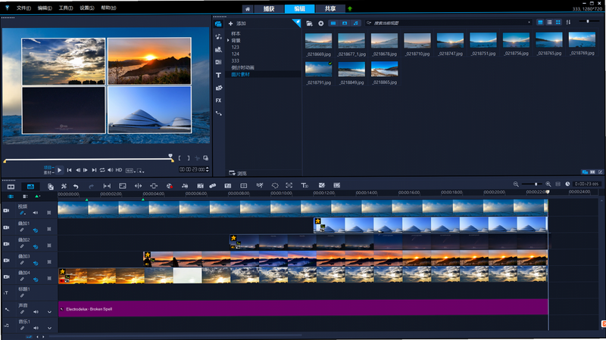This screenshot has width=606, height=340.
Task: Play the project preview
Action: (x=59, y=170)
